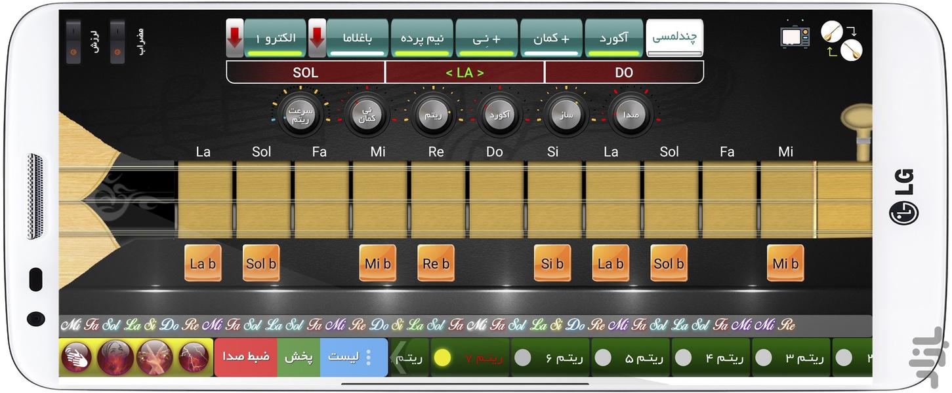Play the Mi b flat note pad
The width and height of the screenshot is (952, 393).
click(377, 263)
